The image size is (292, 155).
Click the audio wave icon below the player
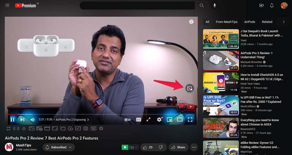click(x=16, y=128)
